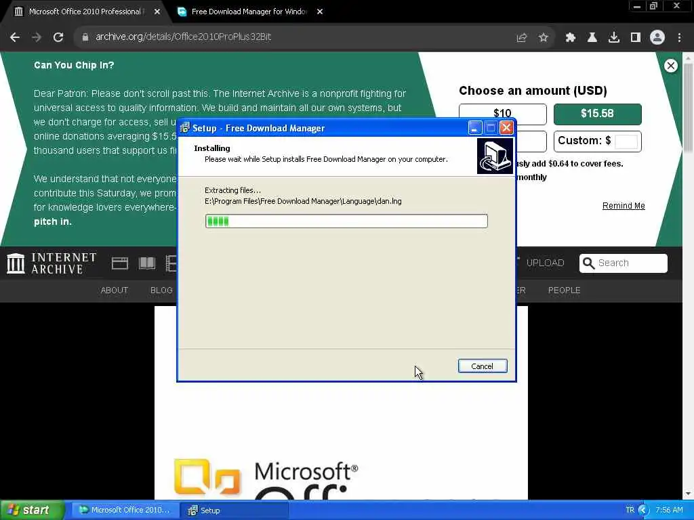This screenshot has width=694, height=520.
Task: Open the Chrome three-dot menu
Action: (679, 38)
